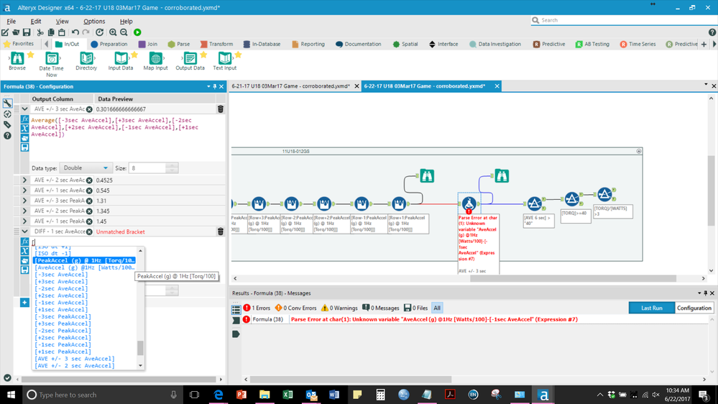Collapse the DIFF - 1 sec AveAccel row
The image size is (718, 404).
click(24, 231)
